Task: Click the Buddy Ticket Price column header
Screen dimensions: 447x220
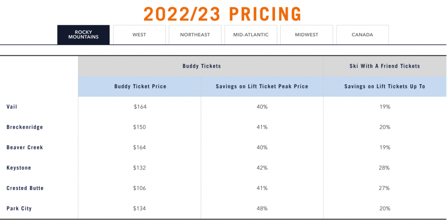Action: click(x=140, y=86)
